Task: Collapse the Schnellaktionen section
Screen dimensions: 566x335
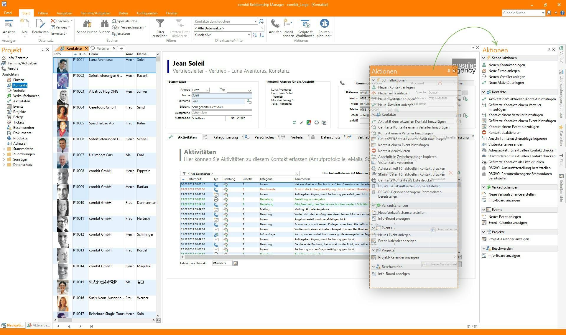Action: click(484, 58)
